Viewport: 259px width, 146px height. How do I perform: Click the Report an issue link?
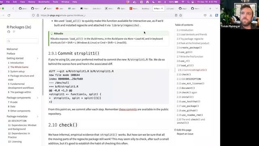[x=185, y=134]
